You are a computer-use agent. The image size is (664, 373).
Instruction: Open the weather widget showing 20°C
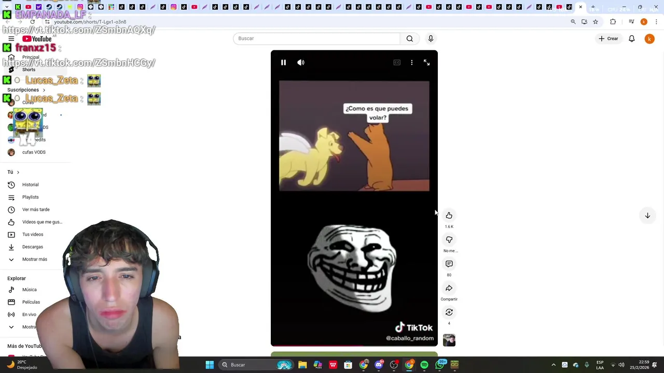(21, 365)
